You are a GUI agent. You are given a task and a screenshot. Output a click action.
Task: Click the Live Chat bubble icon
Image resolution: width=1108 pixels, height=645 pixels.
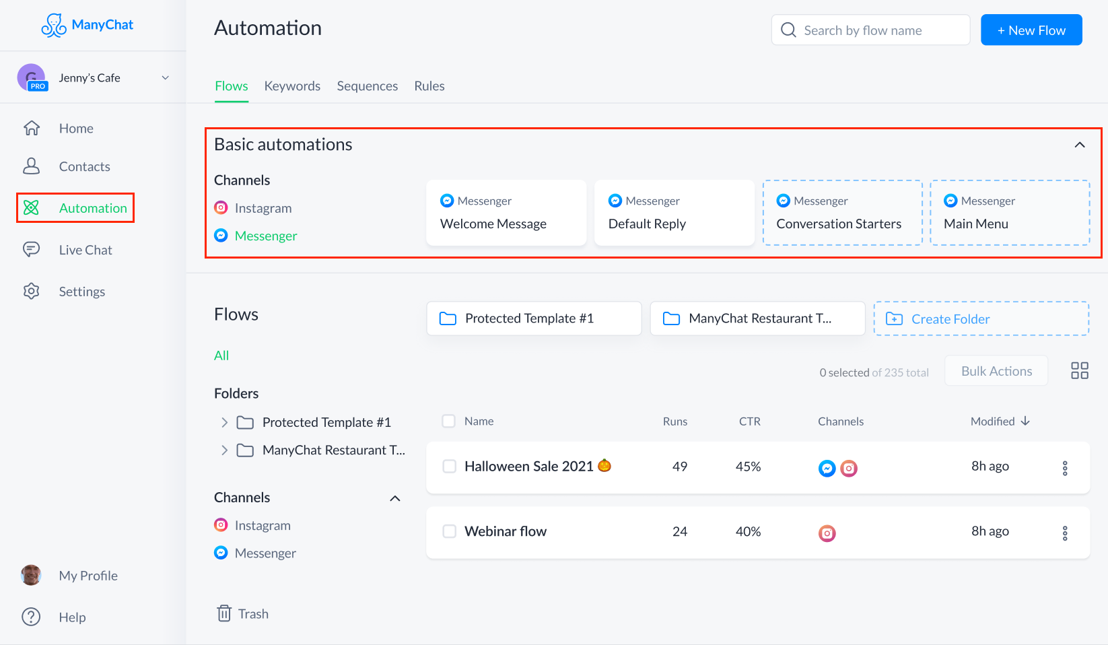[x=31, y=249]
